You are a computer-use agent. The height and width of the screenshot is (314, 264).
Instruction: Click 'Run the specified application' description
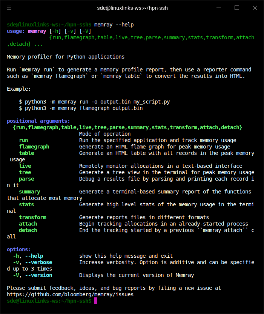pyautogui.click(x=158, y=140)
